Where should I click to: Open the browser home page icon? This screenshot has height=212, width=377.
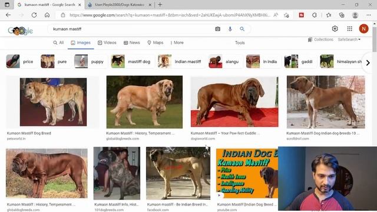tap(47, 15)
